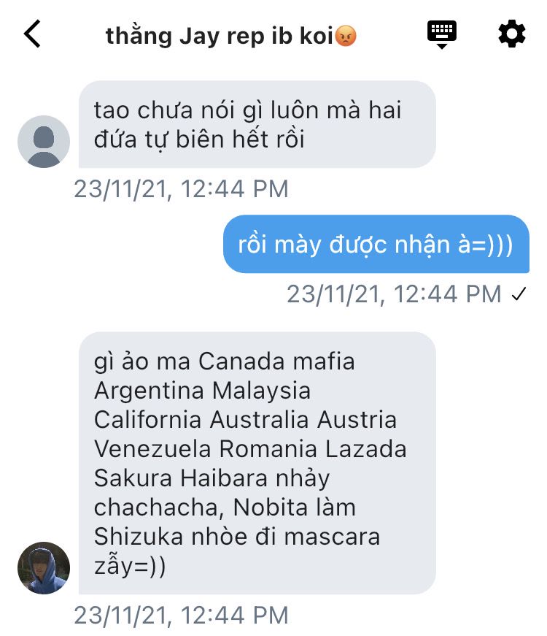Select the "tao chưa nói gì luôn" message bubble
The height and width of the screenshot is (636, 547).
coord(257,124)
